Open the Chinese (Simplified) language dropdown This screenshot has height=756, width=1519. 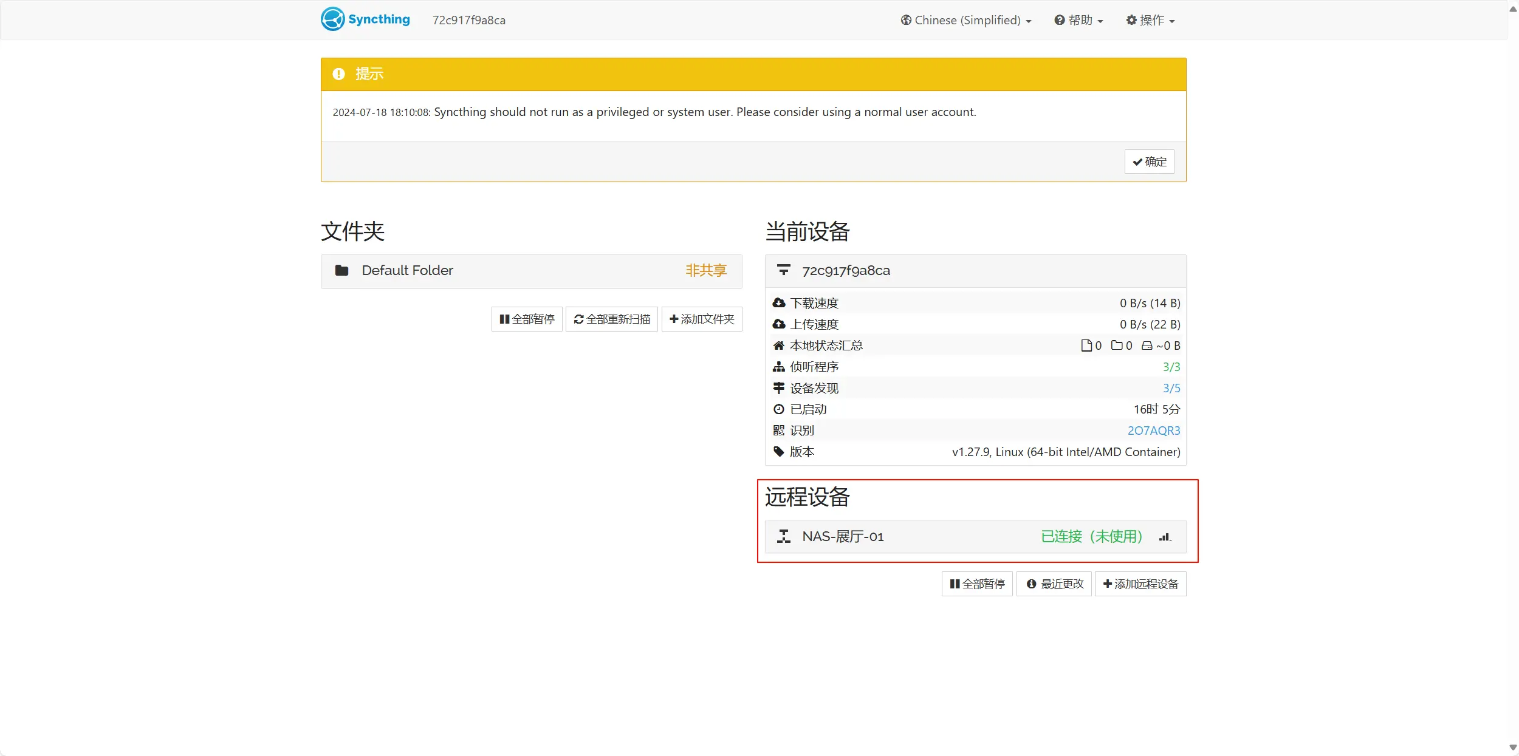coord(966,20)
